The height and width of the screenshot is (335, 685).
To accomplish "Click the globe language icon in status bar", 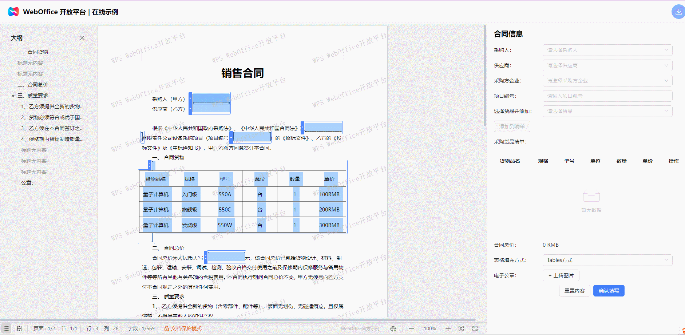I will (x=393, y=328).
